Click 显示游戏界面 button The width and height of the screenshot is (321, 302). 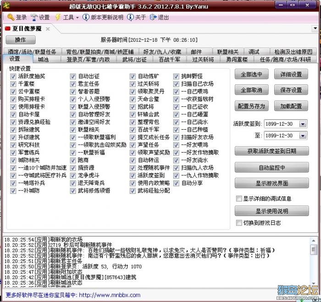coord(272,183)
